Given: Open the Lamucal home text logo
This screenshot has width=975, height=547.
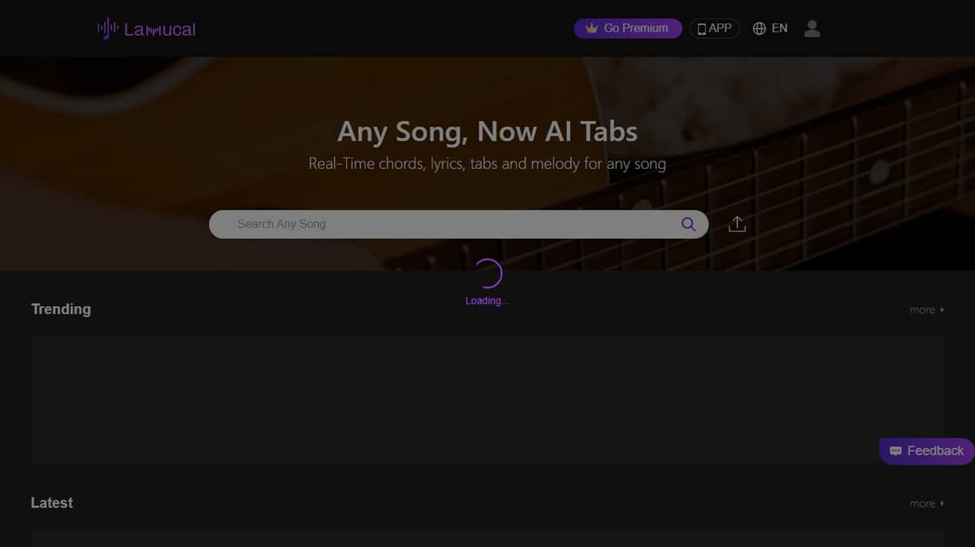Looking at the screenshot, I should 159,29.
